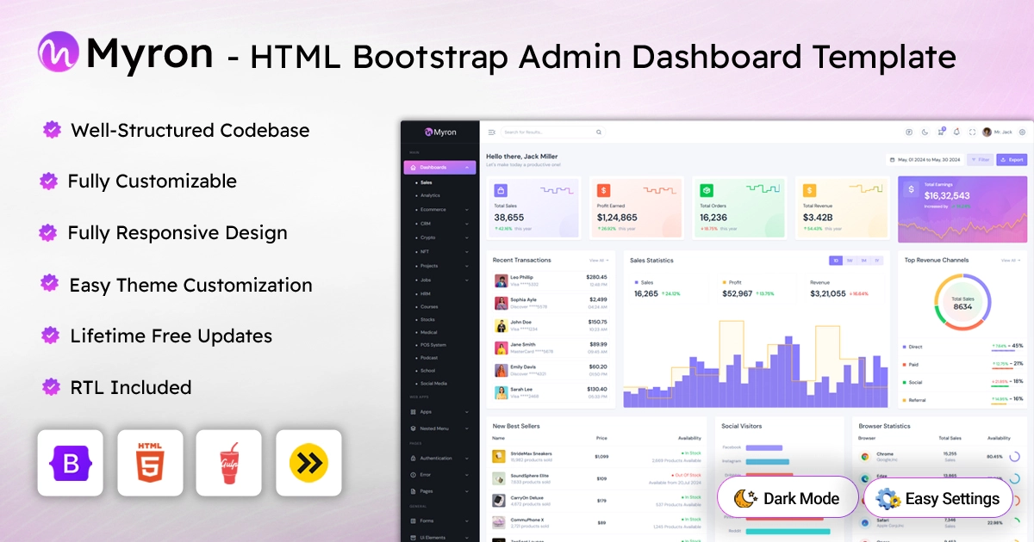Click the Apps grid icon in sidebar

[x=413, y=412]
